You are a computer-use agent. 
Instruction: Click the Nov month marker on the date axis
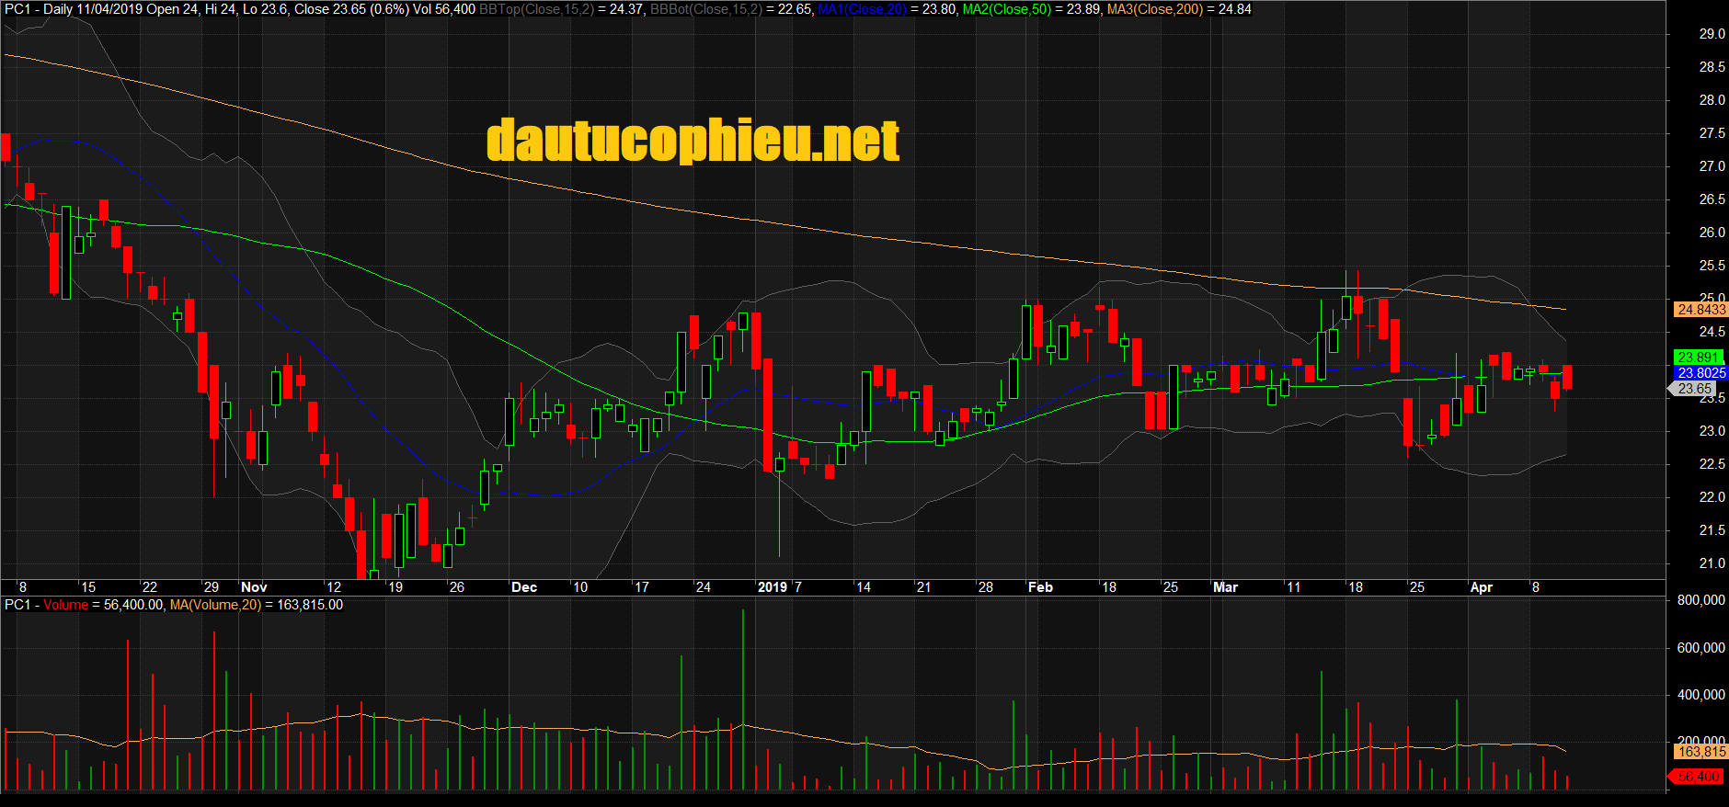pyautogui.click(x=254, y=587)
